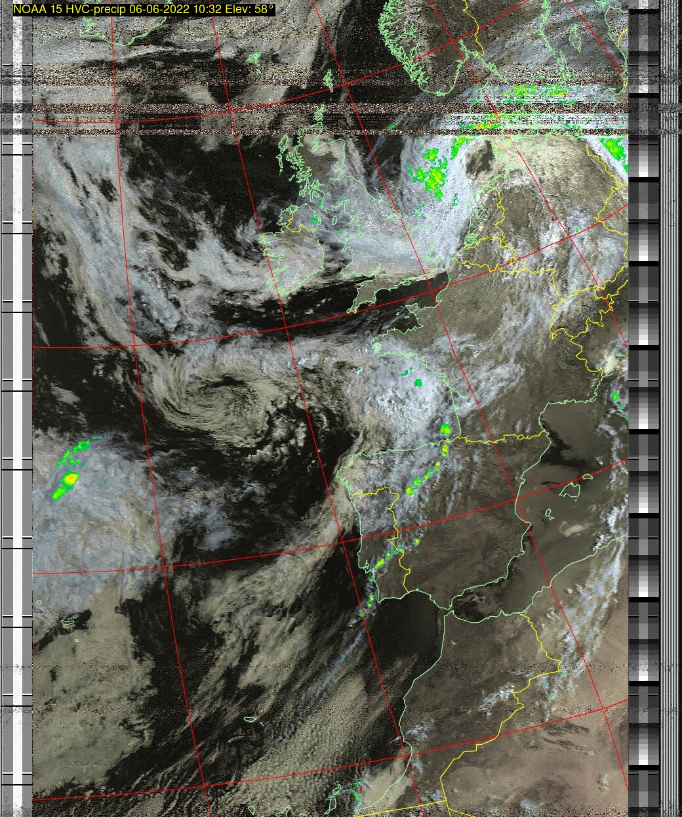This screenshot has width=682, height=817.
Task: Click the precipitation cluster over the North Sea
Action: click(x=432, y=174)
